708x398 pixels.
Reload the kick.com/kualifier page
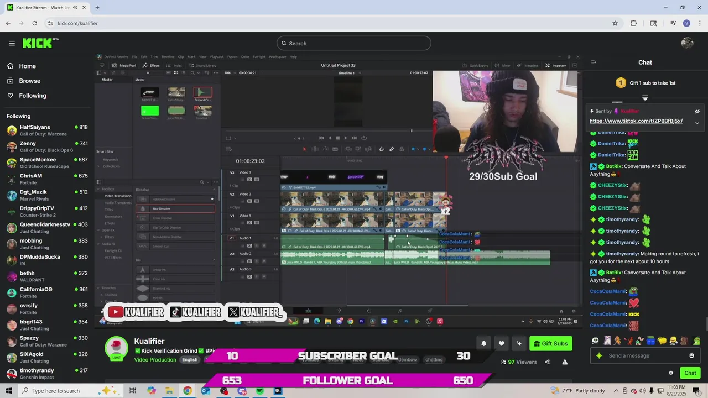[35, 23]
